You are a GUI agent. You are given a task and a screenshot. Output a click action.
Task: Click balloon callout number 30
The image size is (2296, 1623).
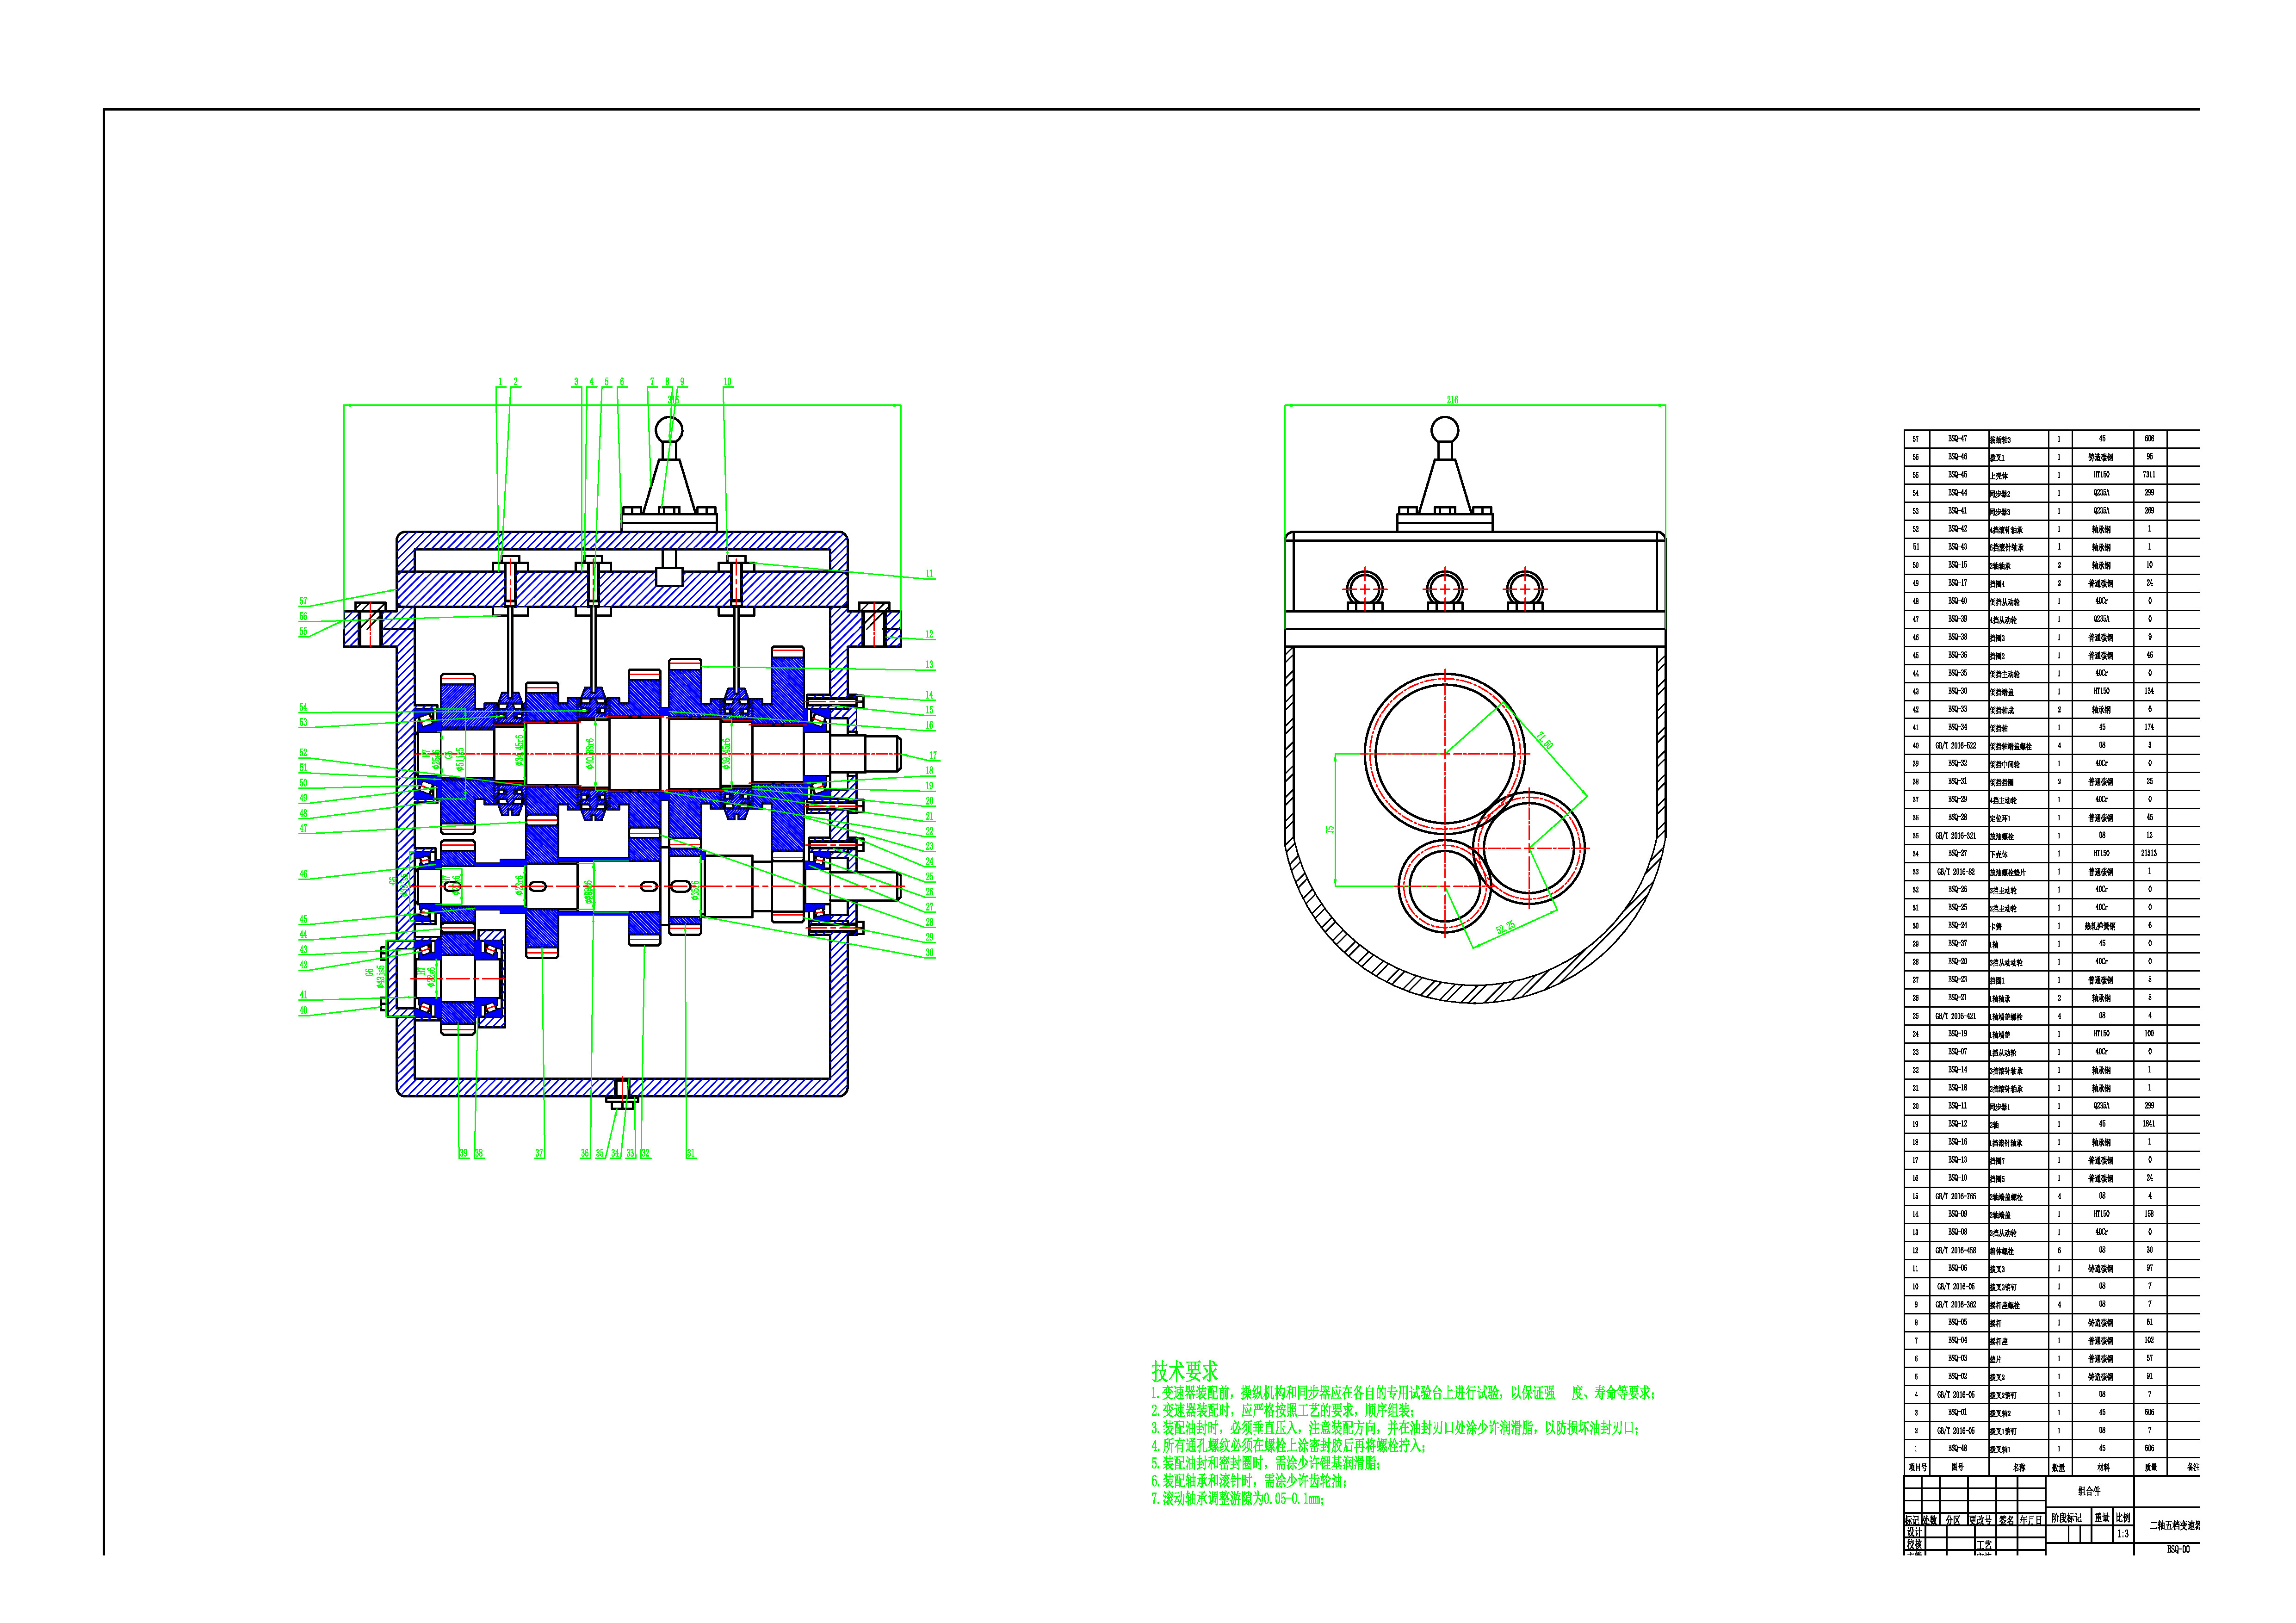click(929, 953)
